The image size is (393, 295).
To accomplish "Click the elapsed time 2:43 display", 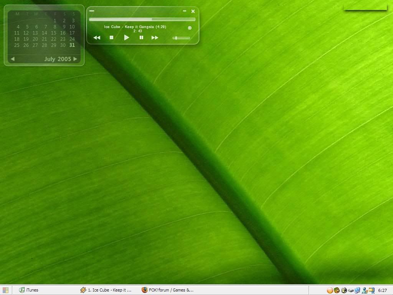I will (x=138, y=31).
